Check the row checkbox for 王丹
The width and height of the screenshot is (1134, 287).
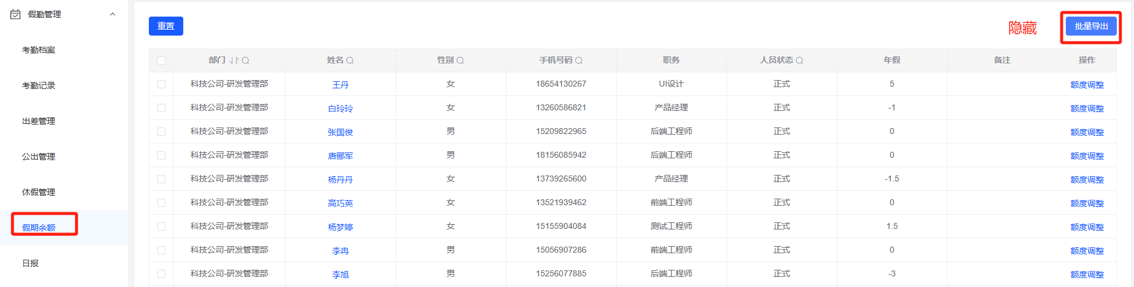coord(161,84)
